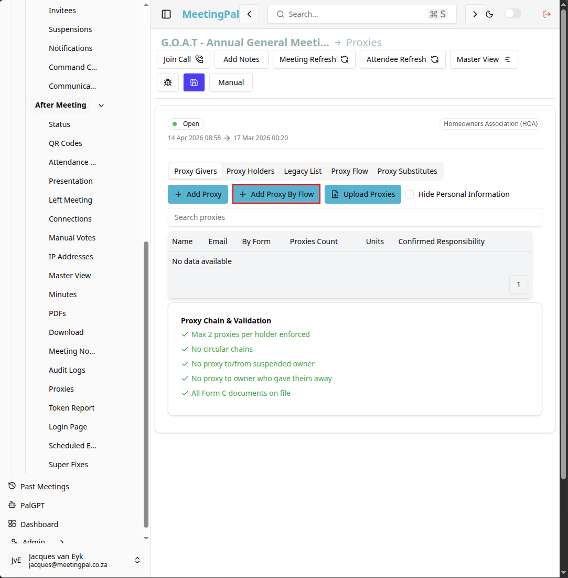Open IP Addresses in the sidebar
The width and height of the screenshot is (568, 578).
(x=71, y=257)
